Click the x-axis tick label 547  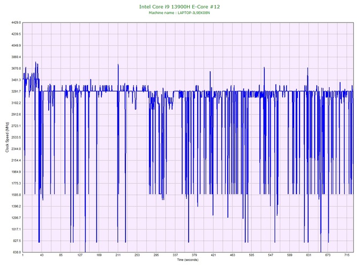271,255
